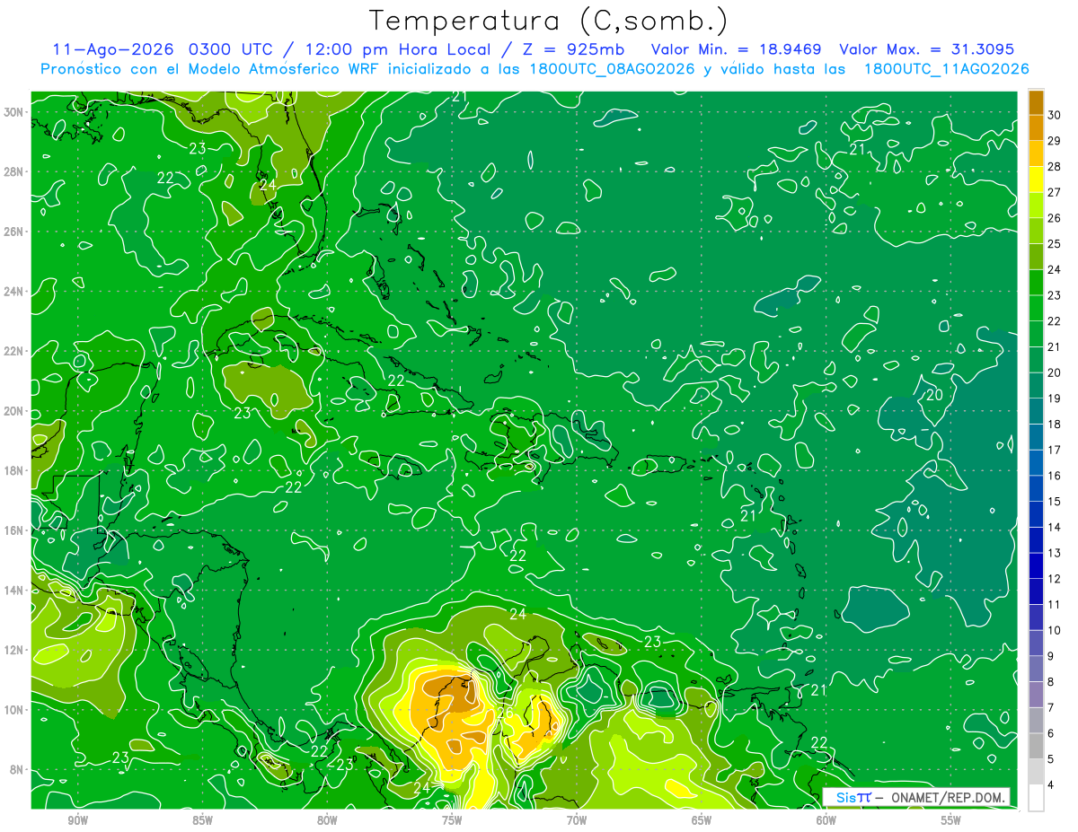Click the "28N" latitude axis label
The image size is (1078, 832).
click(x=13, y=171)
